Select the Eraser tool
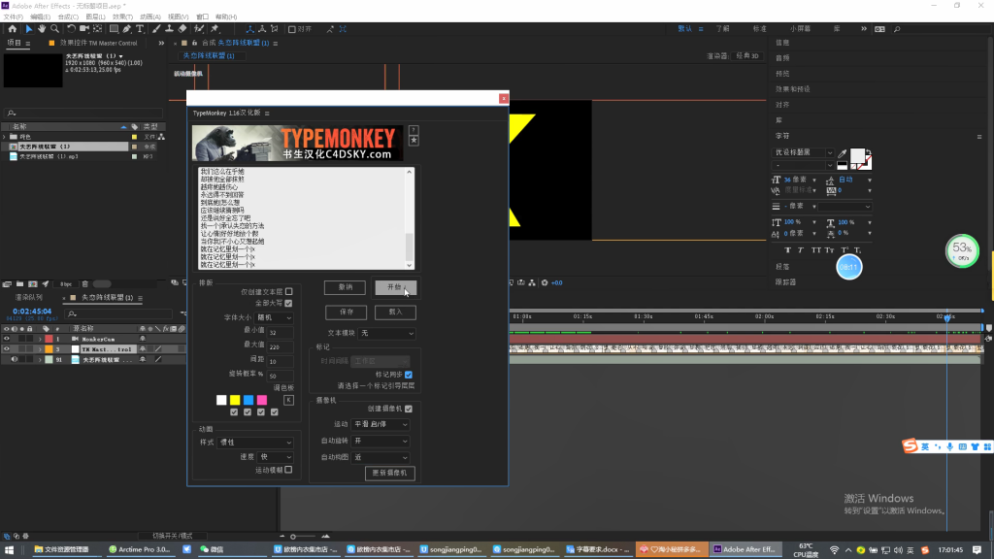Viewport: 994px width, 559px height. coord(182,29)
